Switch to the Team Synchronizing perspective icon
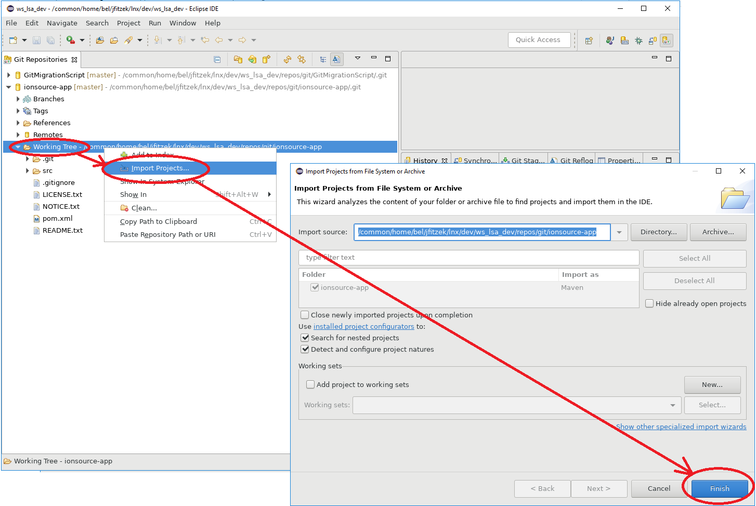Screen dimensions: 756x506 click(653, 41)
